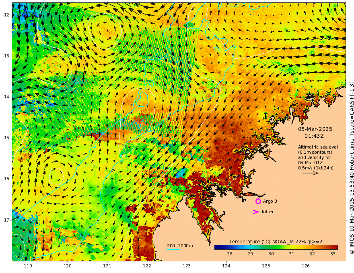This screenshot has width=354, height=273.
Task: Click the Temperature (°C) NOAA_M title
Action: coord(276,242)
